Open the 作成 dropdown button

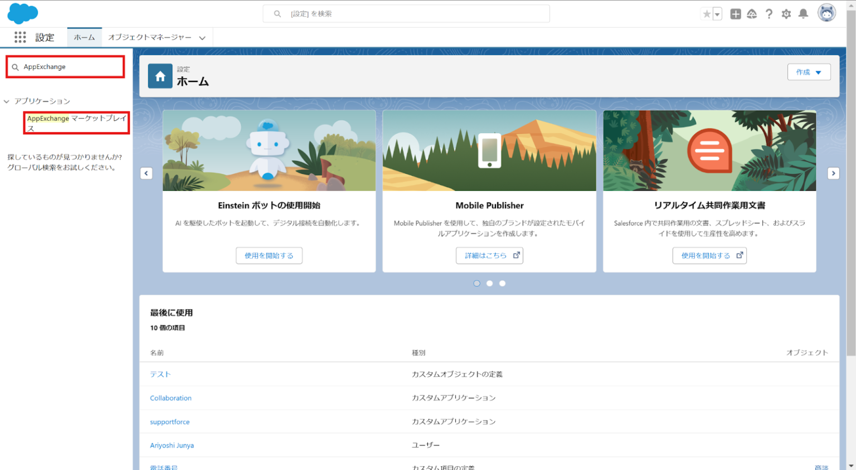809,72
